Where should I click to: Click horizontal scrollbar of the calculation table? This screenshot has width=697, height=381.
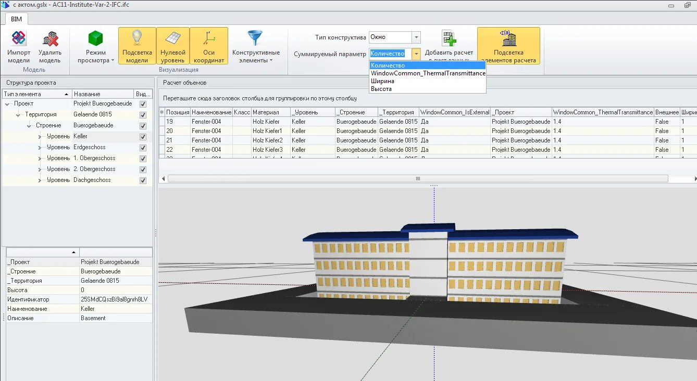pos(418,178)
